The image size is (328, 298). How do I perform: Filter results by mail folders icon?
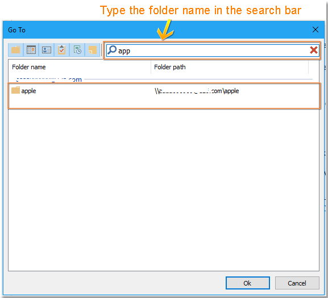point(16,50)
